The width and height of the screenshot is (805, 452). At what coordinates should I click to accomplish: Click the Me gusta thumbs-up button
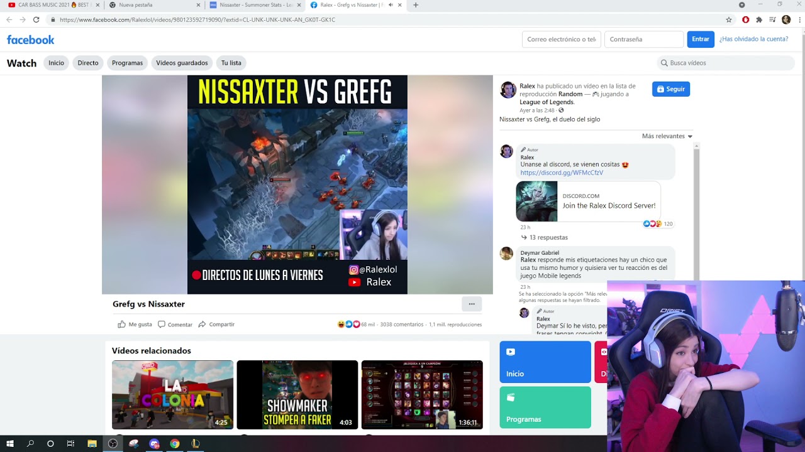135,325
